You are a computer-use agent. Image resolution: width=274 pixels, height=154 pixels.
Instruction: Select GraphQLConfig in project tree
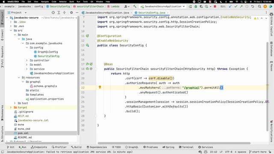point(46,52)
